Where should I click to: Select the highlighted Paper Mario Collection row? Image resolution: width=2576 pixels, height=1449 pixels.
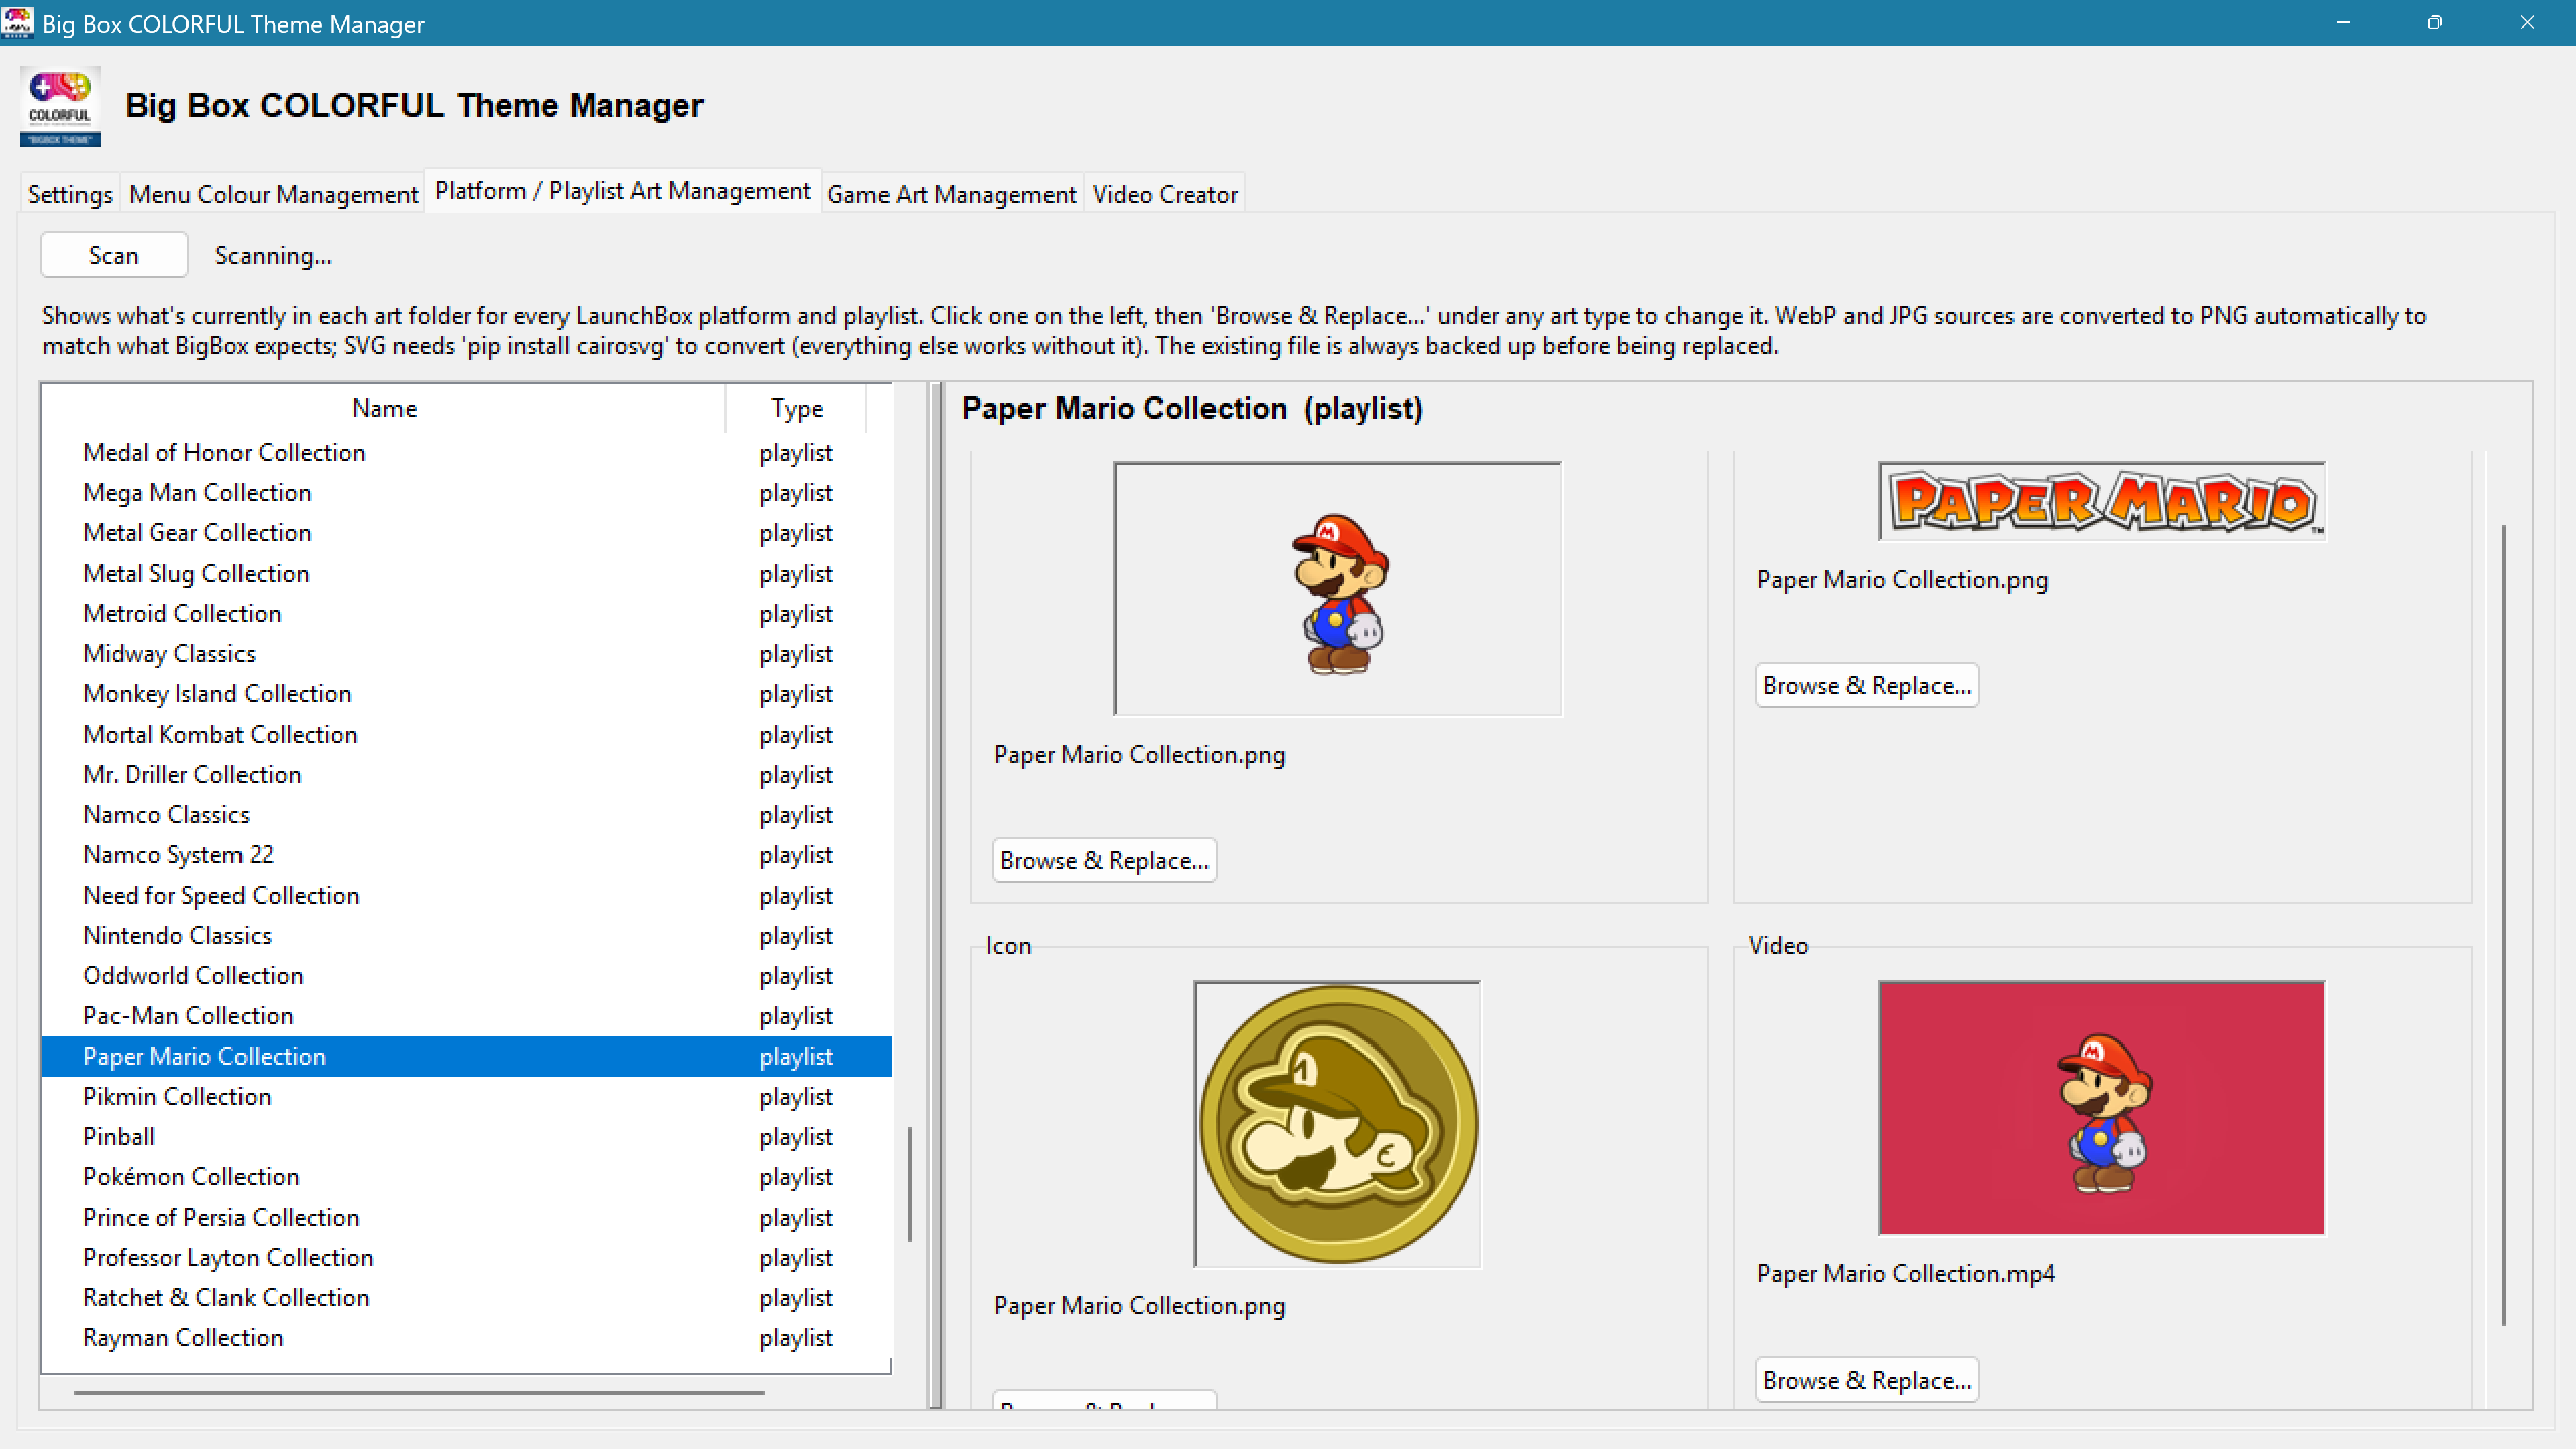coord(466,1057)
